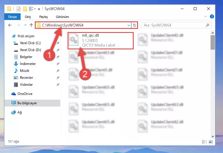
Task: Expand the ribbon with the chevron
Action: pos(206,16)
